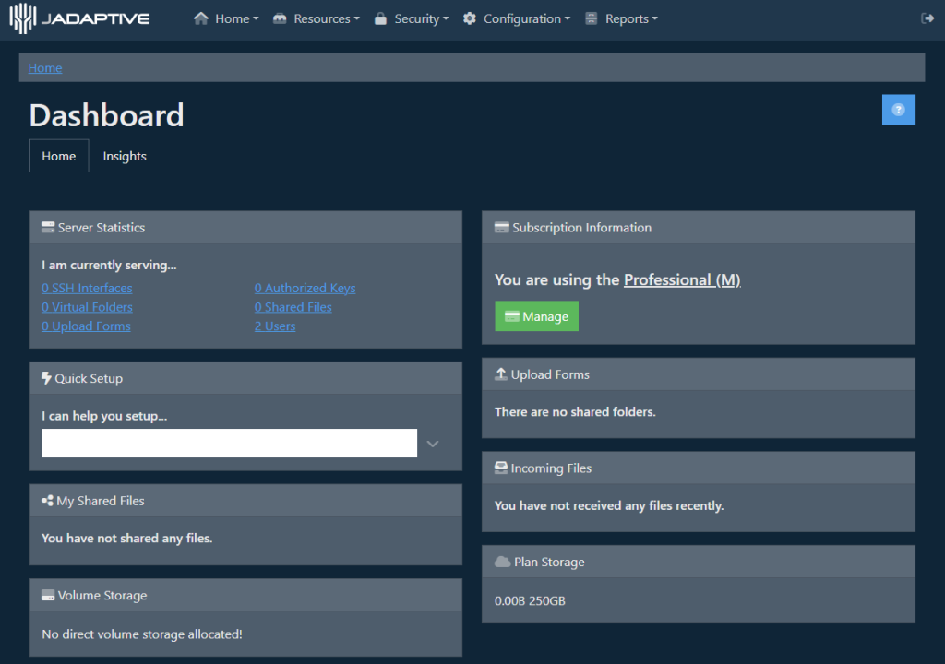
Task: Open the Resources dropdown menu
Action: click(317, 18)
